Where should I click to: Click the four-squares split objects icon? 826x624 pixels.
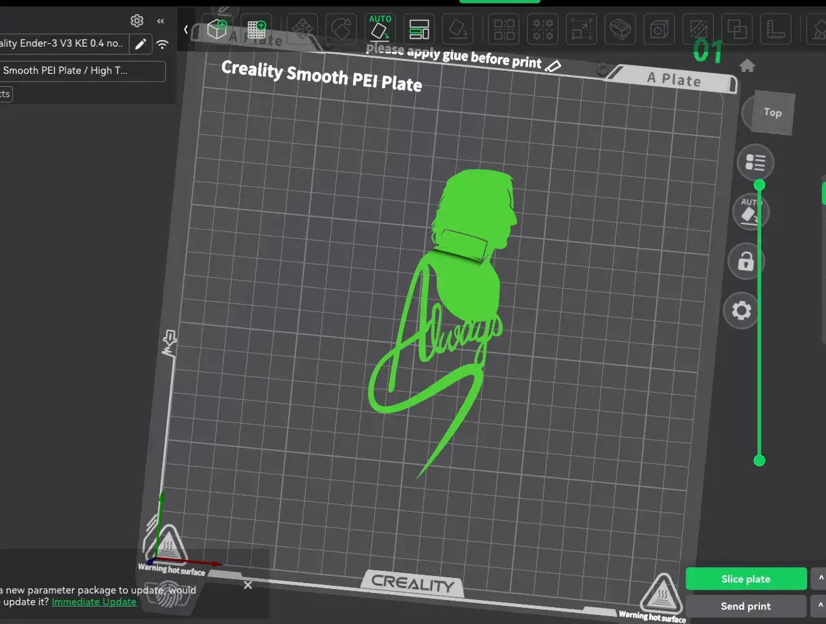pos(504,29)
